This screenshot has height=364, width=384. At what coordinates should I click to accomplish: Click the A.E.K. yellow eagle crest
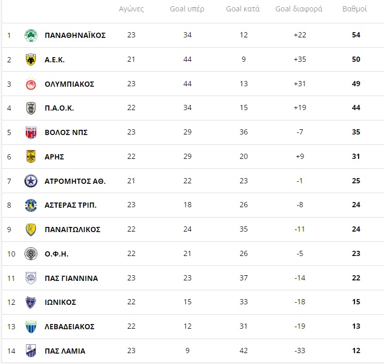[31, 60]
